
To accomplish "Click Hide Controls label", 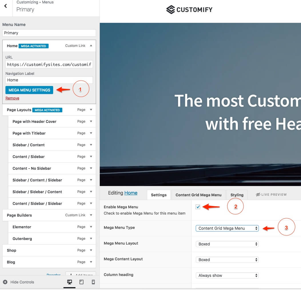I will tap(22, 282).
